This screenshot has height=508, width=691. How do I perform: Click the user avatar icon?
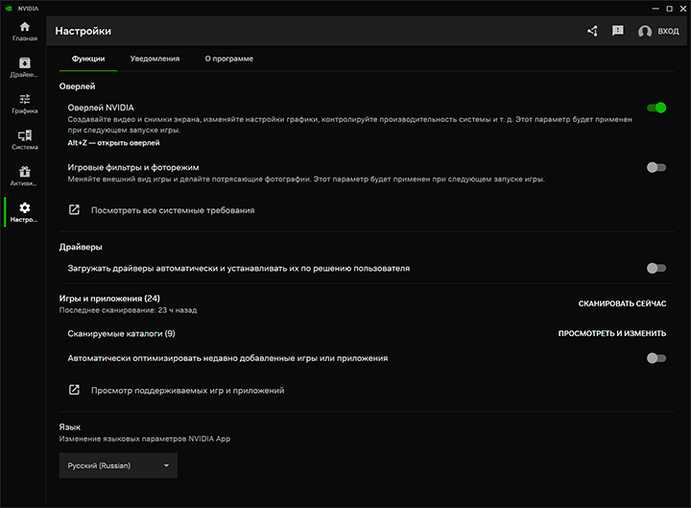645,32
